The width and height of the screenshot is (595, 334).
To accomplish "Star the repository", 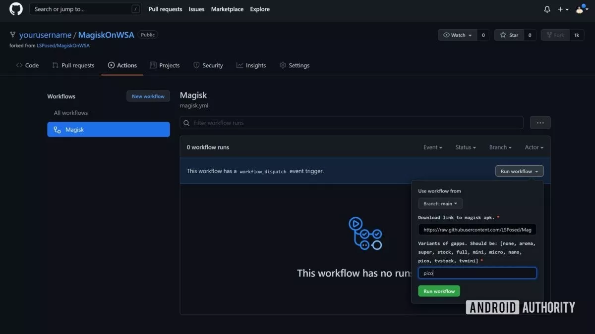I will 509,35.
